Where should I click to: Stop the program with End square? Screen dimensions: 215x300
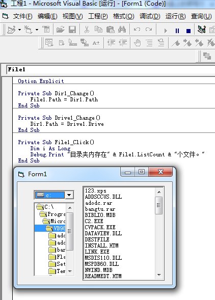pyautogui.click(x=189, y=31)
